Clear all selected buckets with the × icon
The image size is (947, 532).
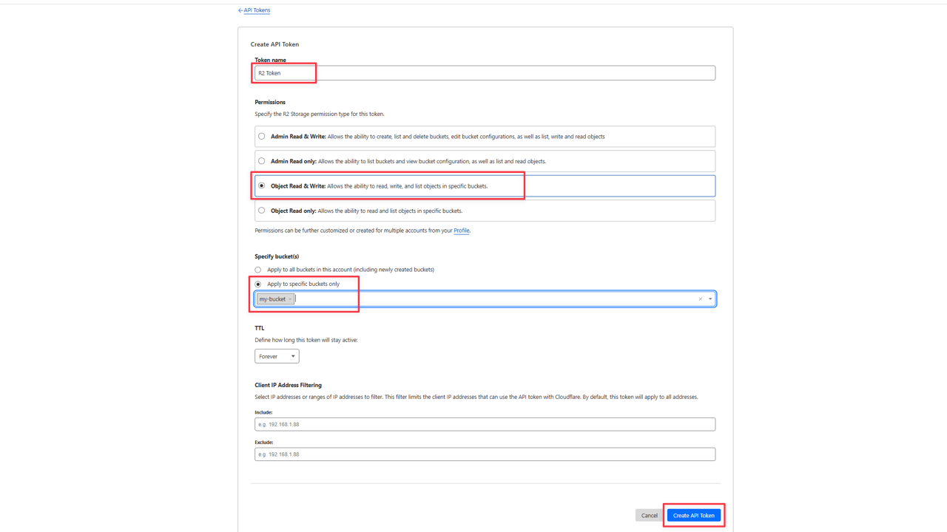click(700, 299)
